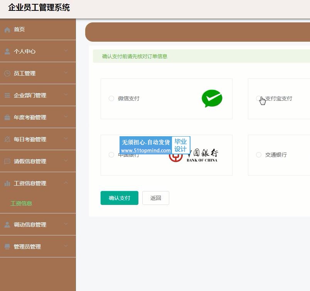Click the 每日考勤管理 menu label
This screenshot has height=291, width=310.
[30, 139]
